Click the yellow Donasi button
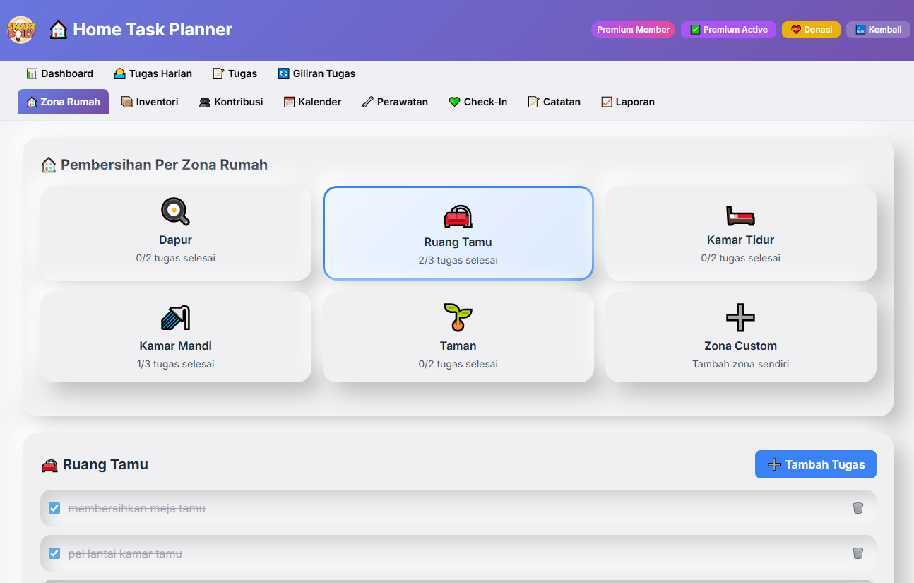 click(x=811, y=30)
